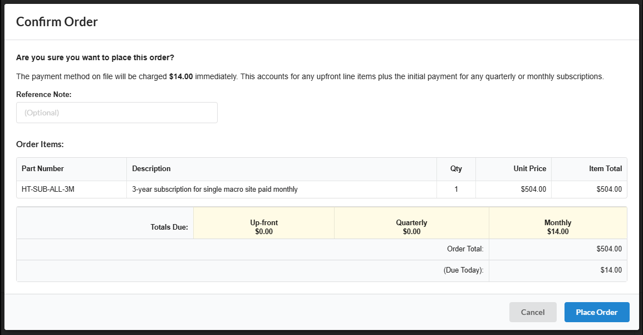Click the Up-front $0.00 totals cell
The image size is (643, 335).
pyautogui.click(x=264, y=227)
